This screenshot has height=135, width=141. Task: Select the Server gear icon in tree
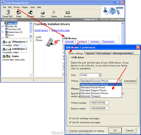6,35
